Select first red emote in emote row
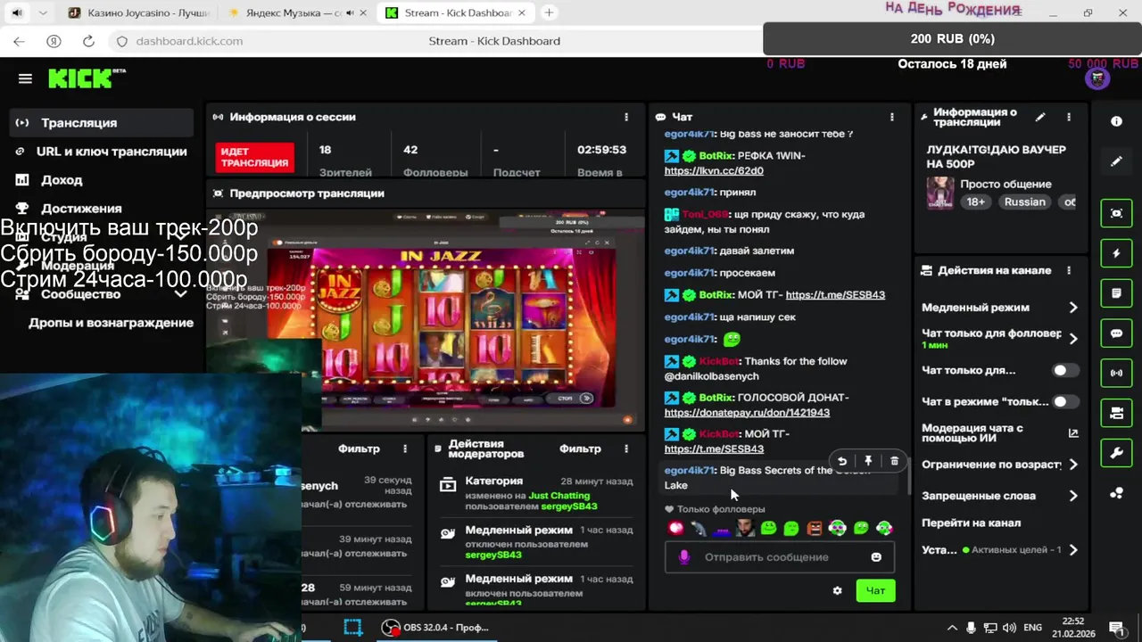The height and width of the screenshot is (642, 1142). 676,528
